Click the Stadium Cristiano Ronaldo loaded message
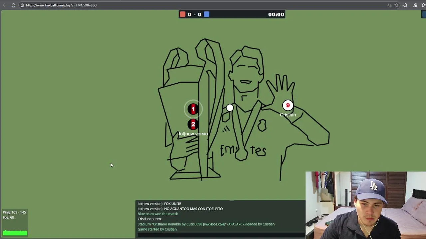 [x=206, y=224]
